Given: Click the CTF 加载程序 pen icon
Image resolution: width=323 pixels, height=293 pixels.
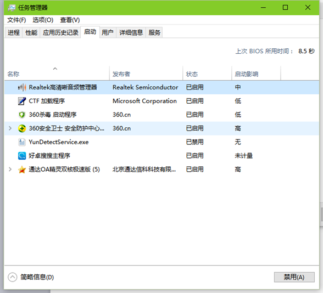Looking at the screenshot, I should point(22,101).
